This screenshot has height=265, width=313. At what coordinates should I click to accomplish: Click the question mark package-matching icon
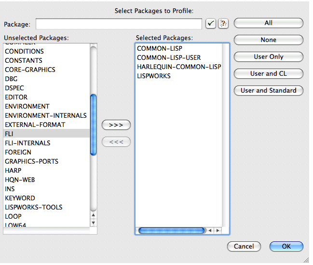tap(223, 23)
